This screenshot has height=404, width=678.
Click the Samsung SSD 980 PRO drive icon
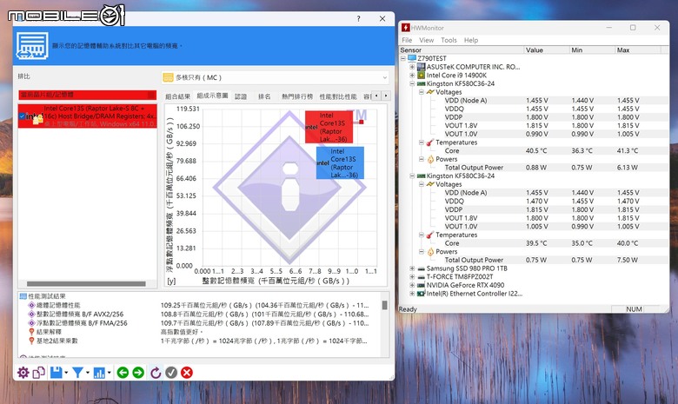pyautogui.click(x=422, y=268)
